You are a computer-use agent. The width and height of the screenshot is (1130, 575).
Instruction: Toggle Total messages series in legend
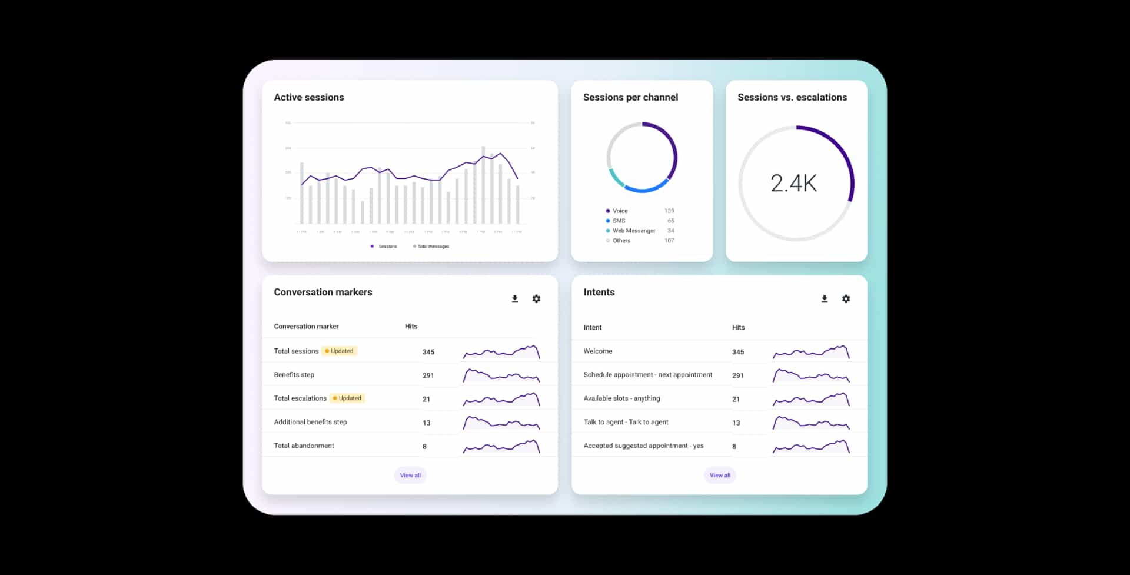(x=431, y=247)
